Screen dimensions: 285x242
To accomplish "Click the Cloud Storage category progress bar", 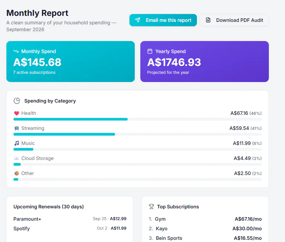I will [138, 164].
